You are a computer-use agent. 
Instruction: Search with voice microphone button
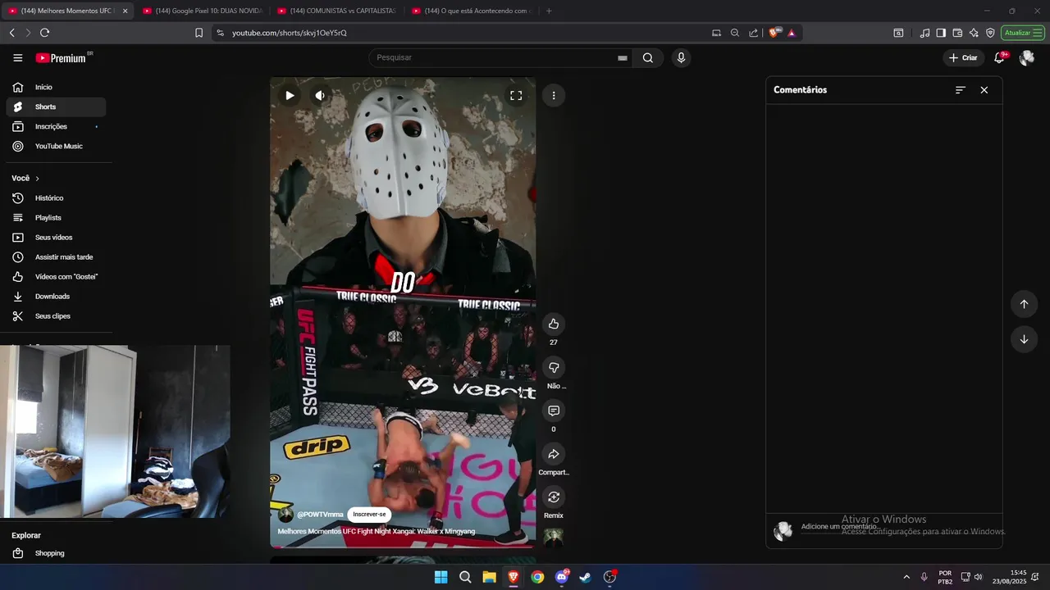coord(680,57)
